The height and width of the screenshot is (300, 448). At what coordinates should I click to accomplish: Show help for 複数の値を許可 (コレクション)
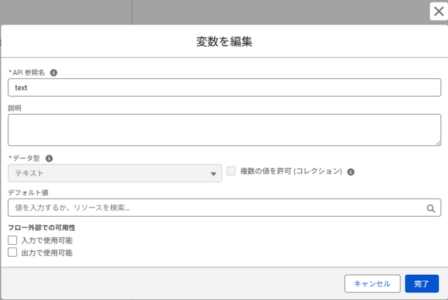[351, 171]
